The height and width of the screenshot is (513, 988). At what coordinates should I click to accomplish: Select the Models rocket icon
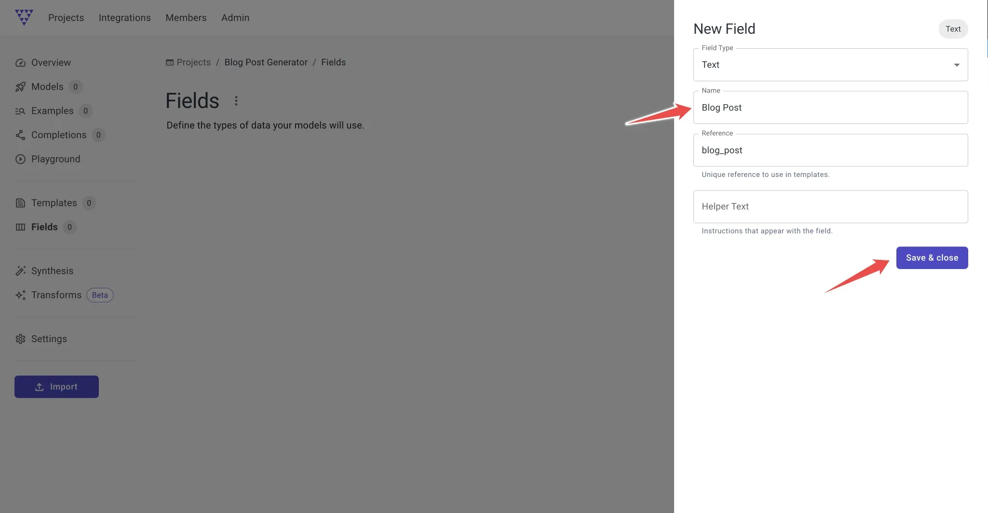(x=20, y=87)
